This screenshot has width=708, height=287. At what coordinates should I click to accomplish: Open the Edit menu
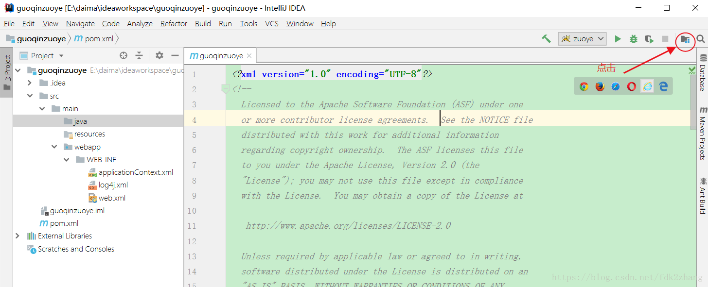pos(29,23)
